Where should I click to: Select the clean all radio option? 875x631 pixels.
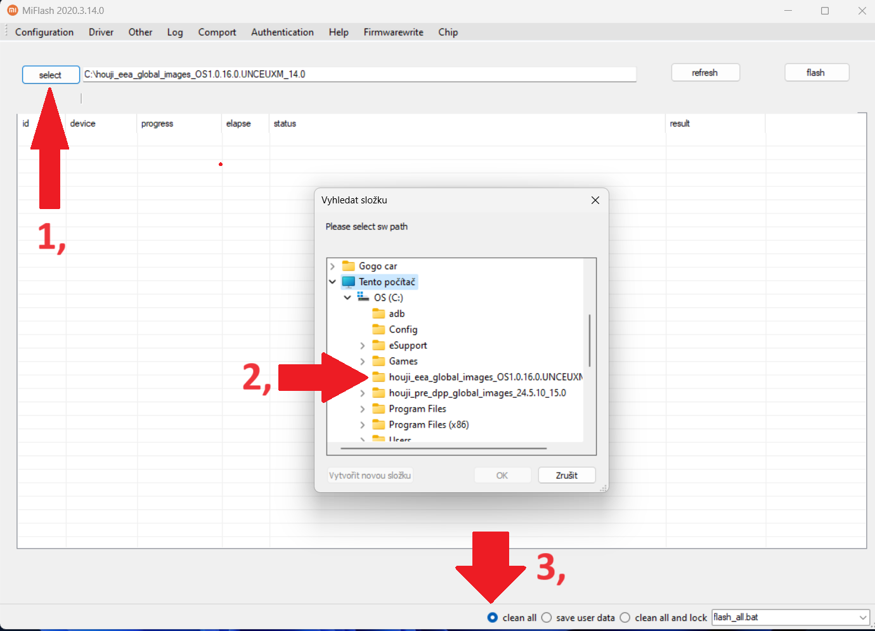pos(493,618)
